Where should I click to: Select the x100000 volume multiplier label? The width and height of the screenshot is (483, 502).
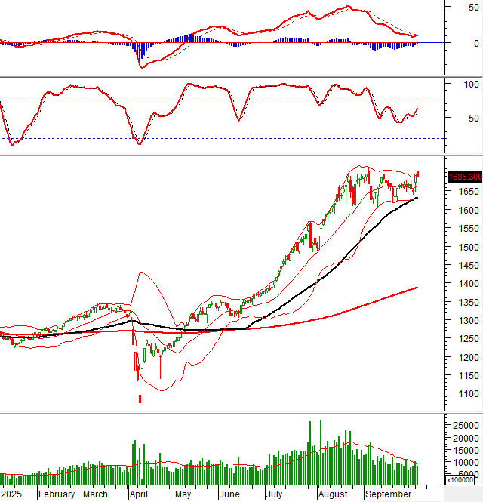[461, 479]
